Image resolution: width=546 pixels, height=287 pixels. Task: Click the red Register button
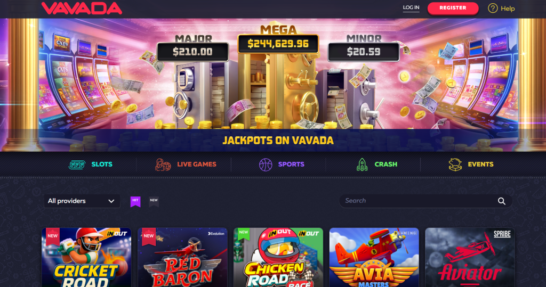[453, 8]
